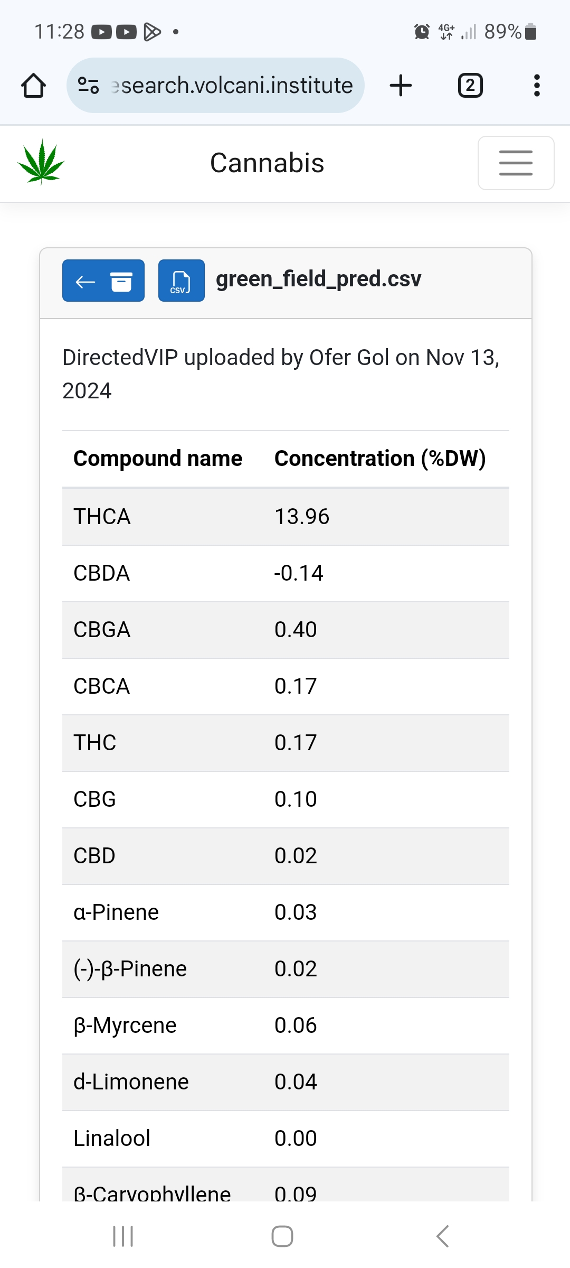The height and width of the screenshot is (1268, 570).
Task: Open site settings icon in address bar
Action: [x=88, y=86]
